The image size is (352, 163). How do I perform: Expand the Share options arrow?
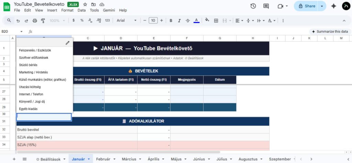(x=322, y=6)
